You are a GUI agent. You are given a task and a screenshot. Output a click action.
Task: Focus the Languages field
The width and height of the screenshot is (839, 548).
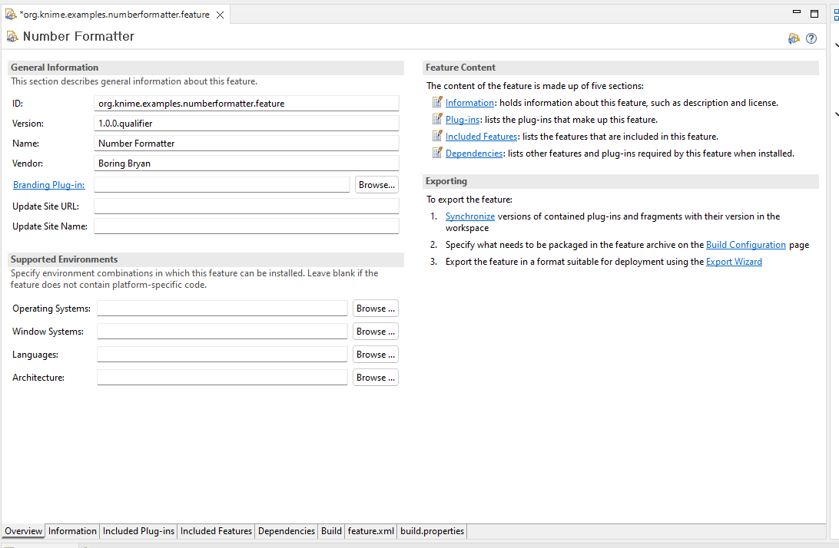click(222, 355)
